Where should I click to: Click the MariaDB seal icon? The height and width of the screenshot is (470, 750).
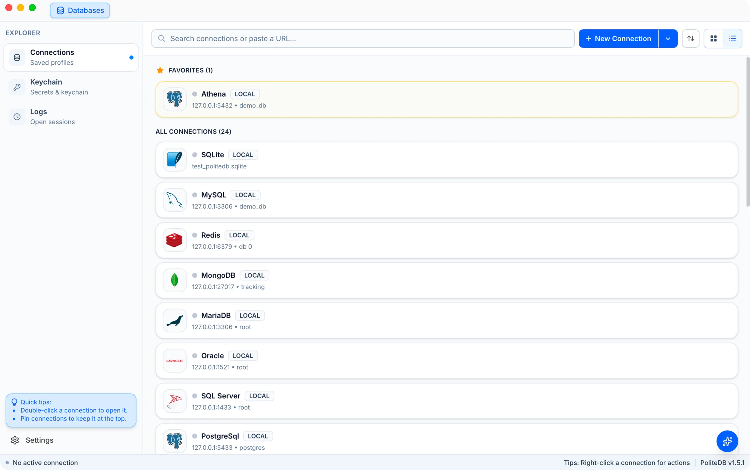(174, 321)
